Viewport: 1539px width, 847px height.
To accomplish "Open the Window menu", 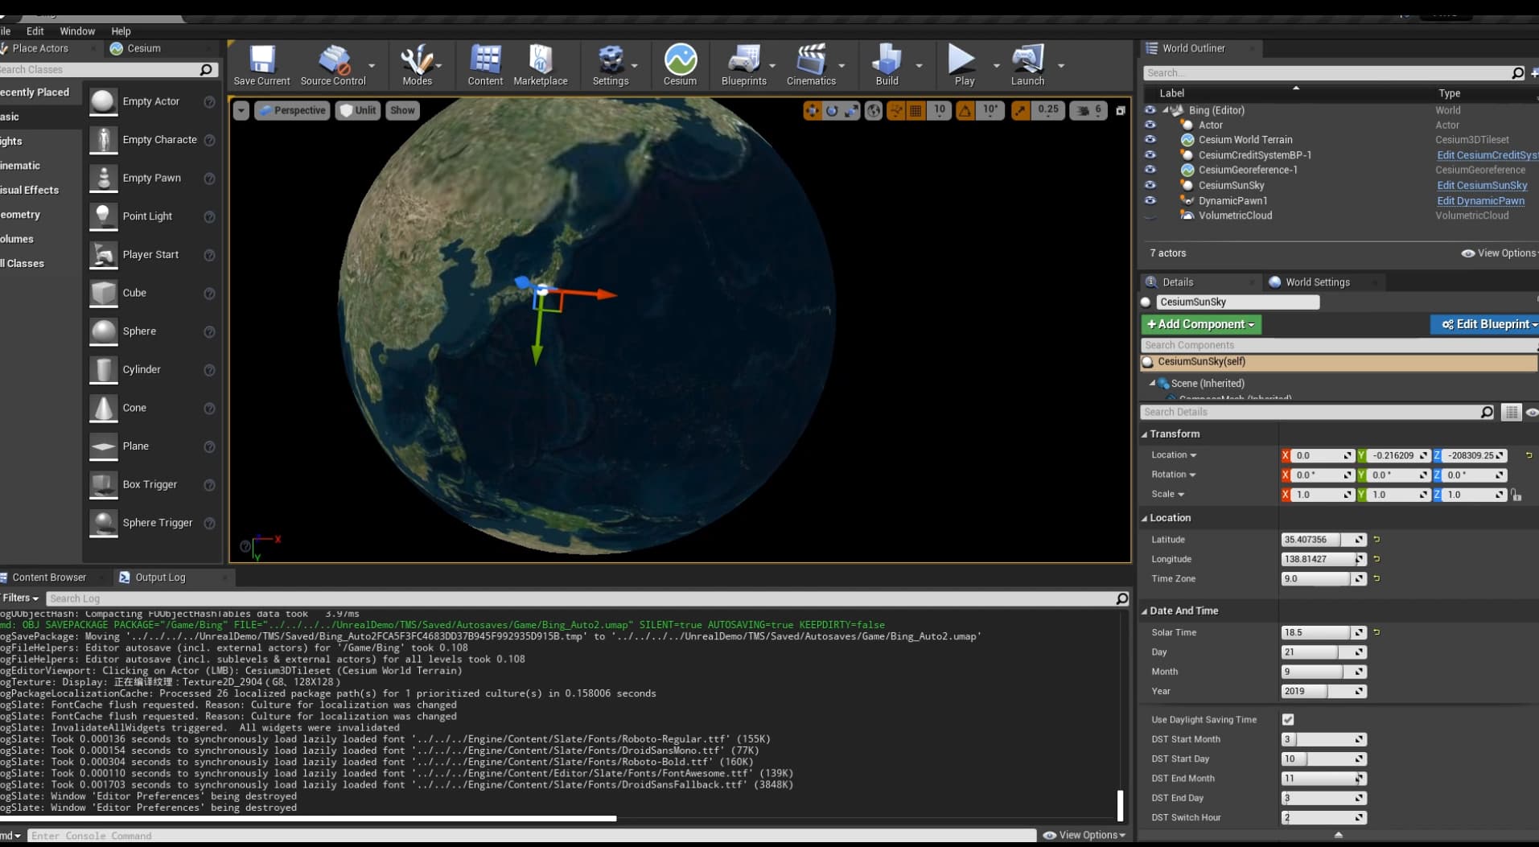I will coord(77,31).
